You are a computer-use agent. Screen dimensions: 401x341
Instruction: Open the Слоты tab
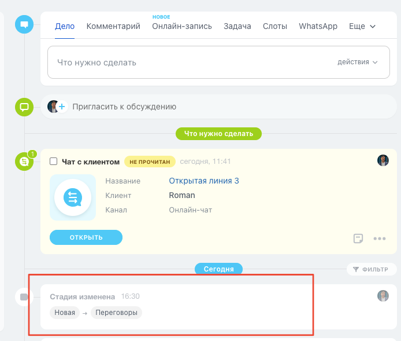click(275, 26)
